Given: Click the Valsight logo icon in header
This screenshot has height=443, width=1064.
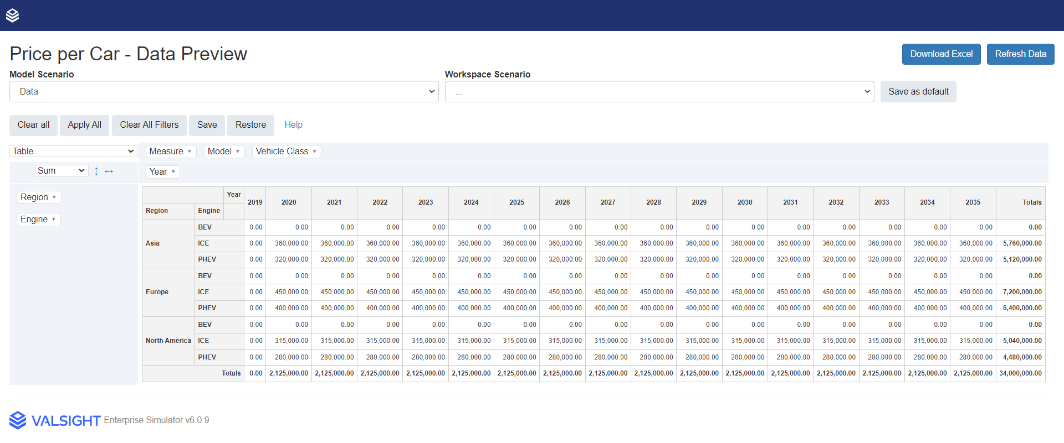Looking at the screenshot, I should 12,15.
